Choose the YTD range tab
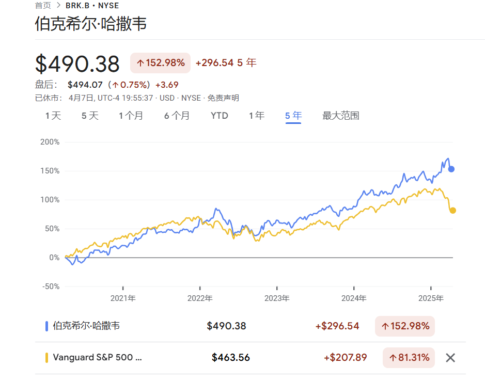The height and width of the screenshot is (382, 485). pyautogui.click(x=220, y=116)
